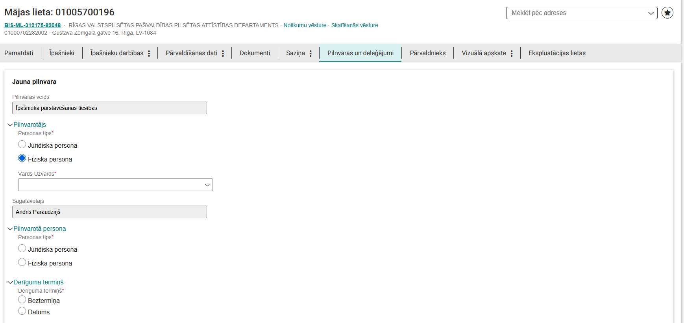Open the BIS-ML-312175-82048 link
The image size is (684, 323).
(x=32, y=25)
